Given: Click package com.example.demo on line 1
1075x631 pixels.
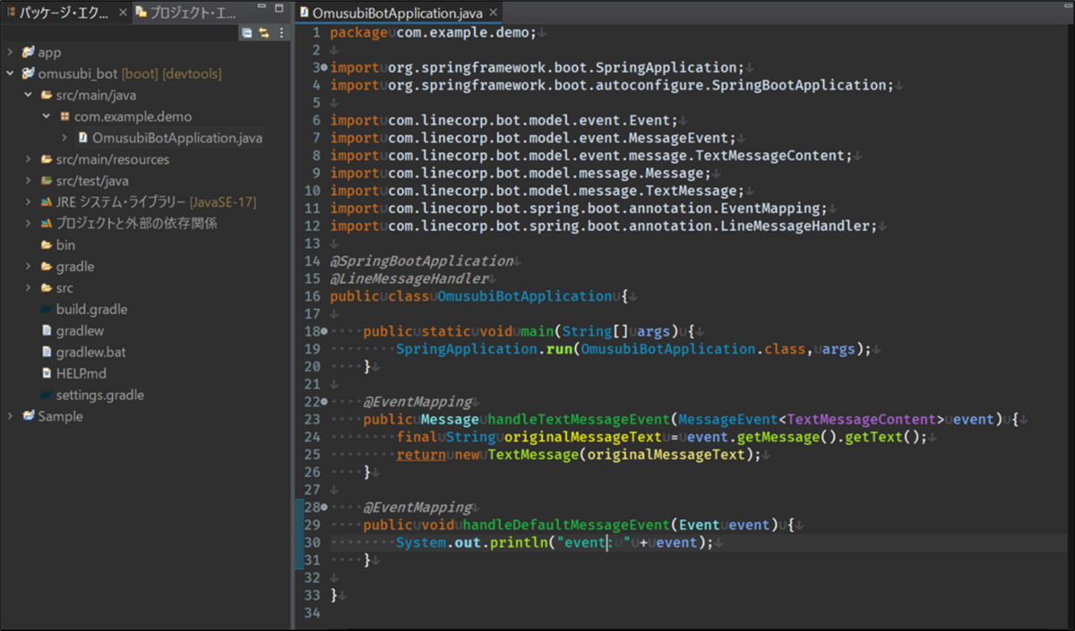Looking at the screenshot, I should pos(433,33).
